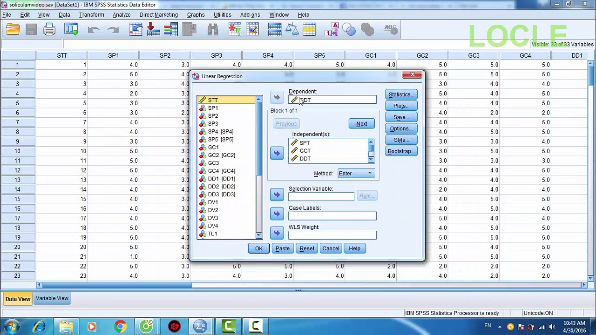Click the Save... button in dialog
596x335 pixels.
(401, 117)
